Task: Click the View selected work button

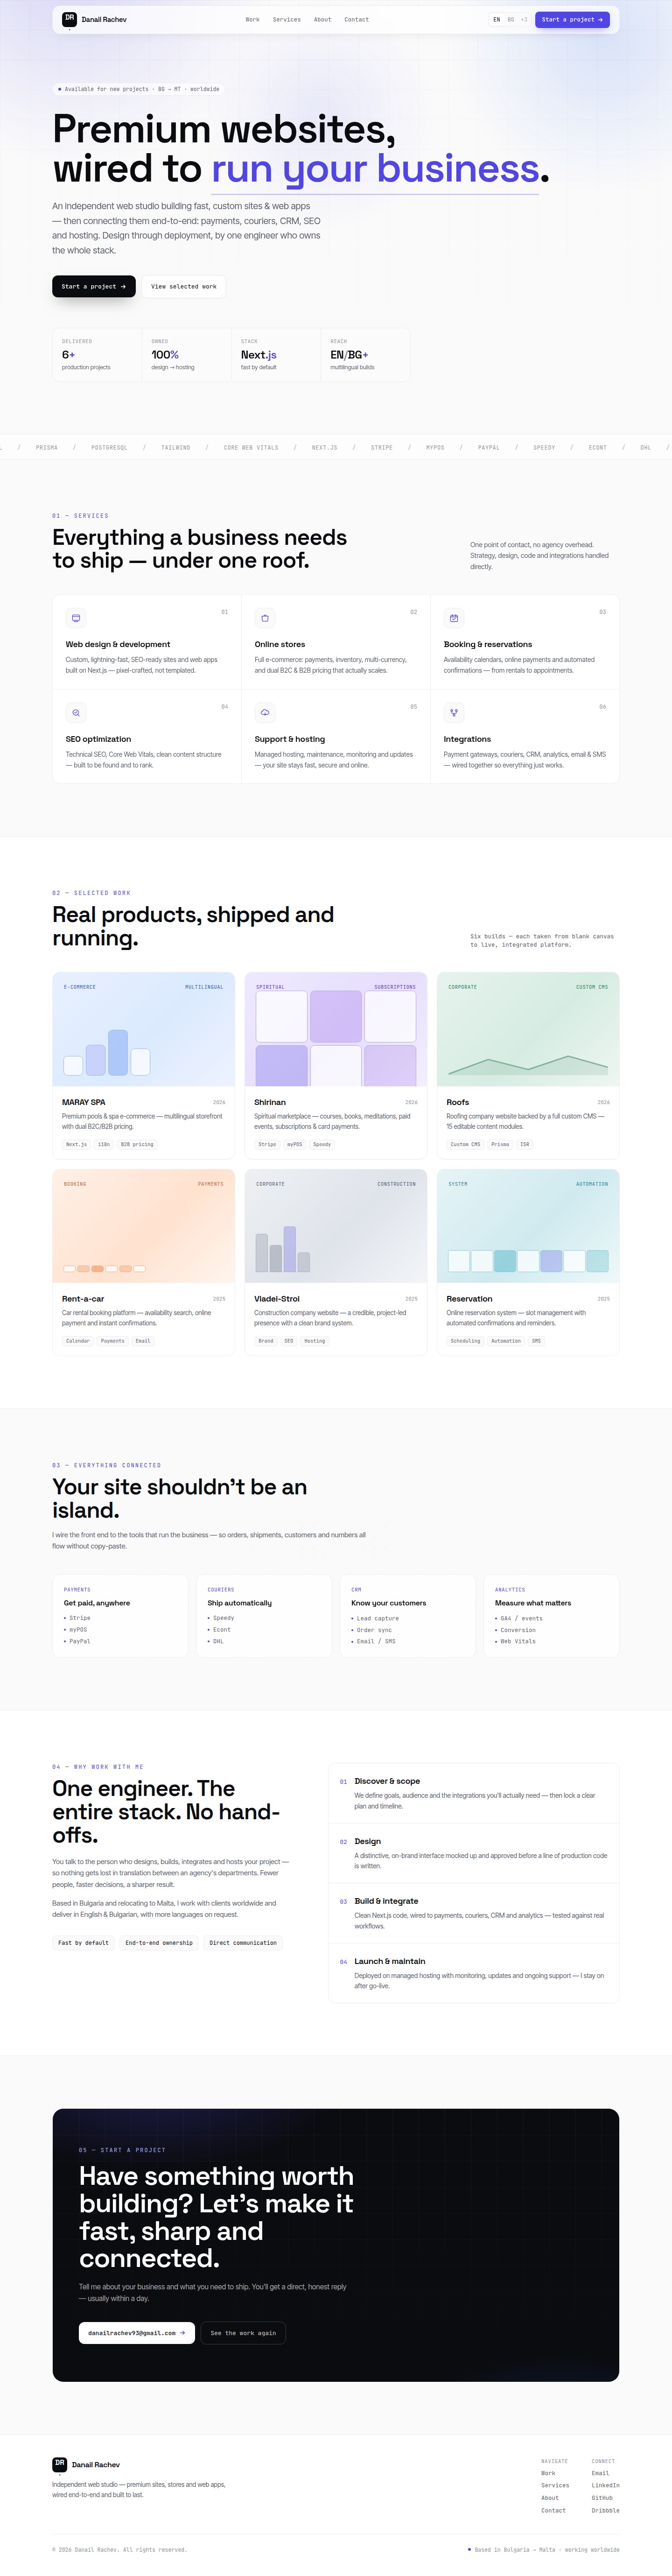Action: [184, 286]
